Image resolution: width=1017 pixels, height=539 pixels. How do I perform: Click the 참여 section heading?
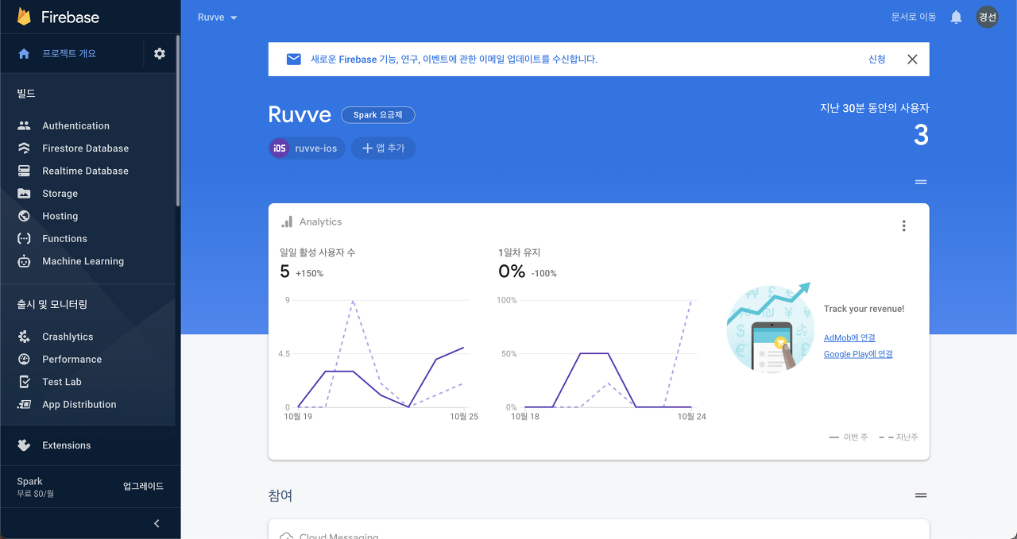pos(280,495)
